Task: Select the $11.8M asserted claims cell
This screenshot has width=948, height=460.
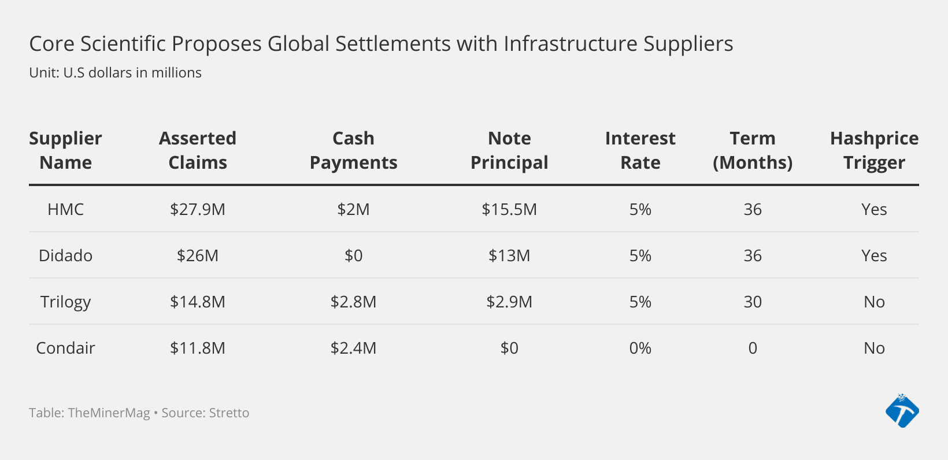Action: point(198,348)
